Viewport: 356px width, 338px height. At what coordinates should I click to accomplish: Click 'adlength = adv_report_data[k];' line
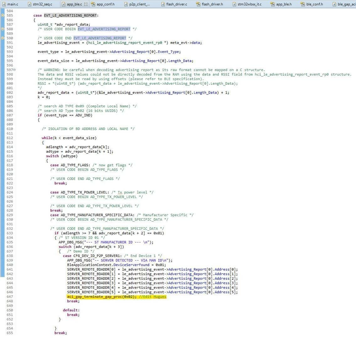click(78, 147)
